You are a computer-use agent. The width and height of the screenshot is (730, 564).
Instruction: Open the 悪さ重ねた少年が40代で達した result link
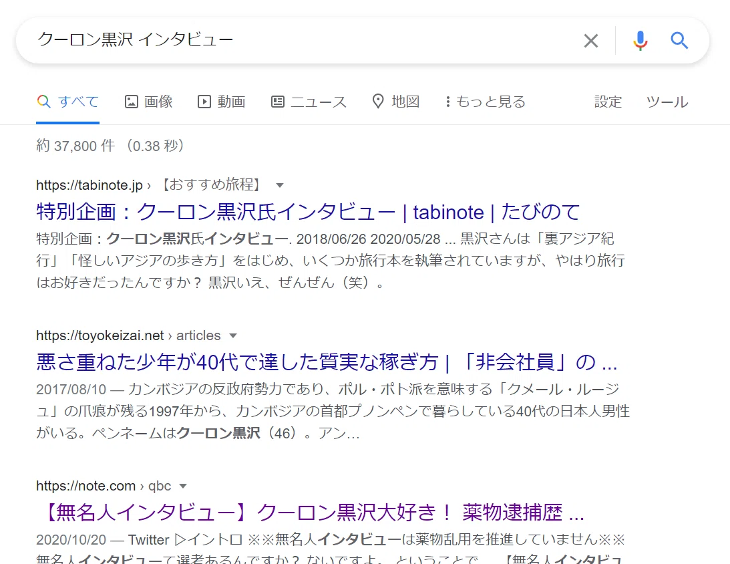(327, 362)
